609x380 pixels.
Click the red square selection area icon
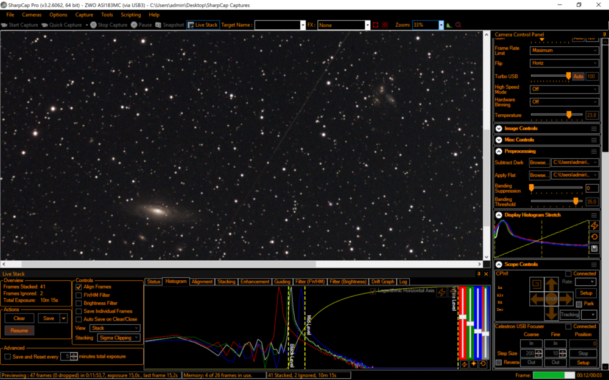(376, 25)
